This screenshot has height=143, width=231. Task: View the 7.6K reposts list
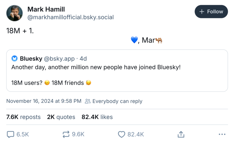[23, 117]
